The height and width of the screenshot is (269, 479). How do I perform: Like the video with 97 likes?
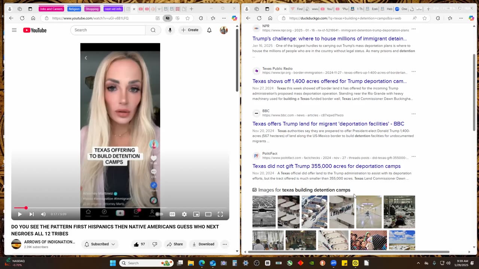[x=139, y=244]
